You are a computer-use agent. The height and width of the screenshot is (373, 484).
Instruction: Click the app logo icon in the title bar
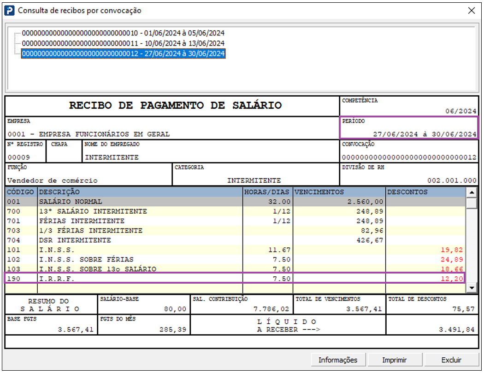[x=10, y=10]
